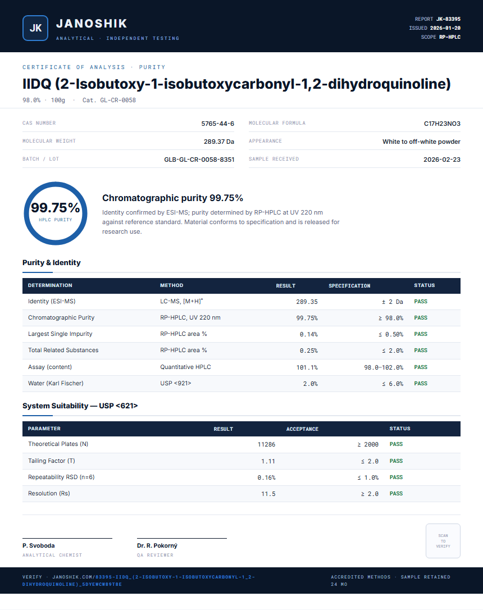Select the IIDQ product title

pyautogui.click(x=236, y=84)
